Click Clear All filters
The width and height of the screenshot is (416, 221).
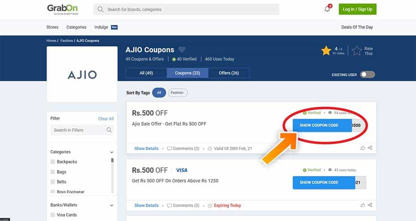tap(106, 119)
